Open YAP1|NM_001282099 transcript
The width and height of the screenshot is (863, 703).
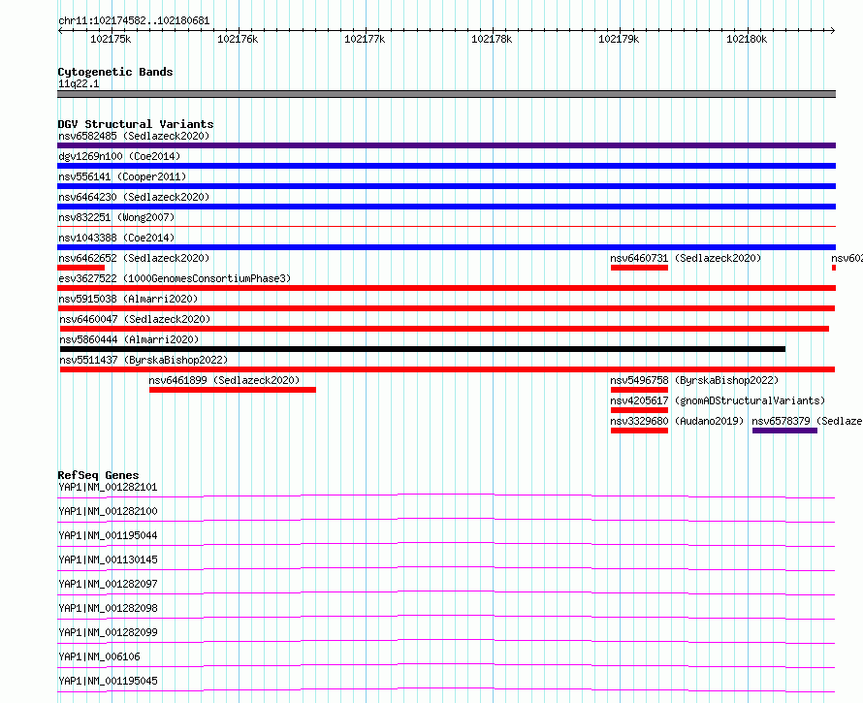pyautogui.click(x=108, y=632)
